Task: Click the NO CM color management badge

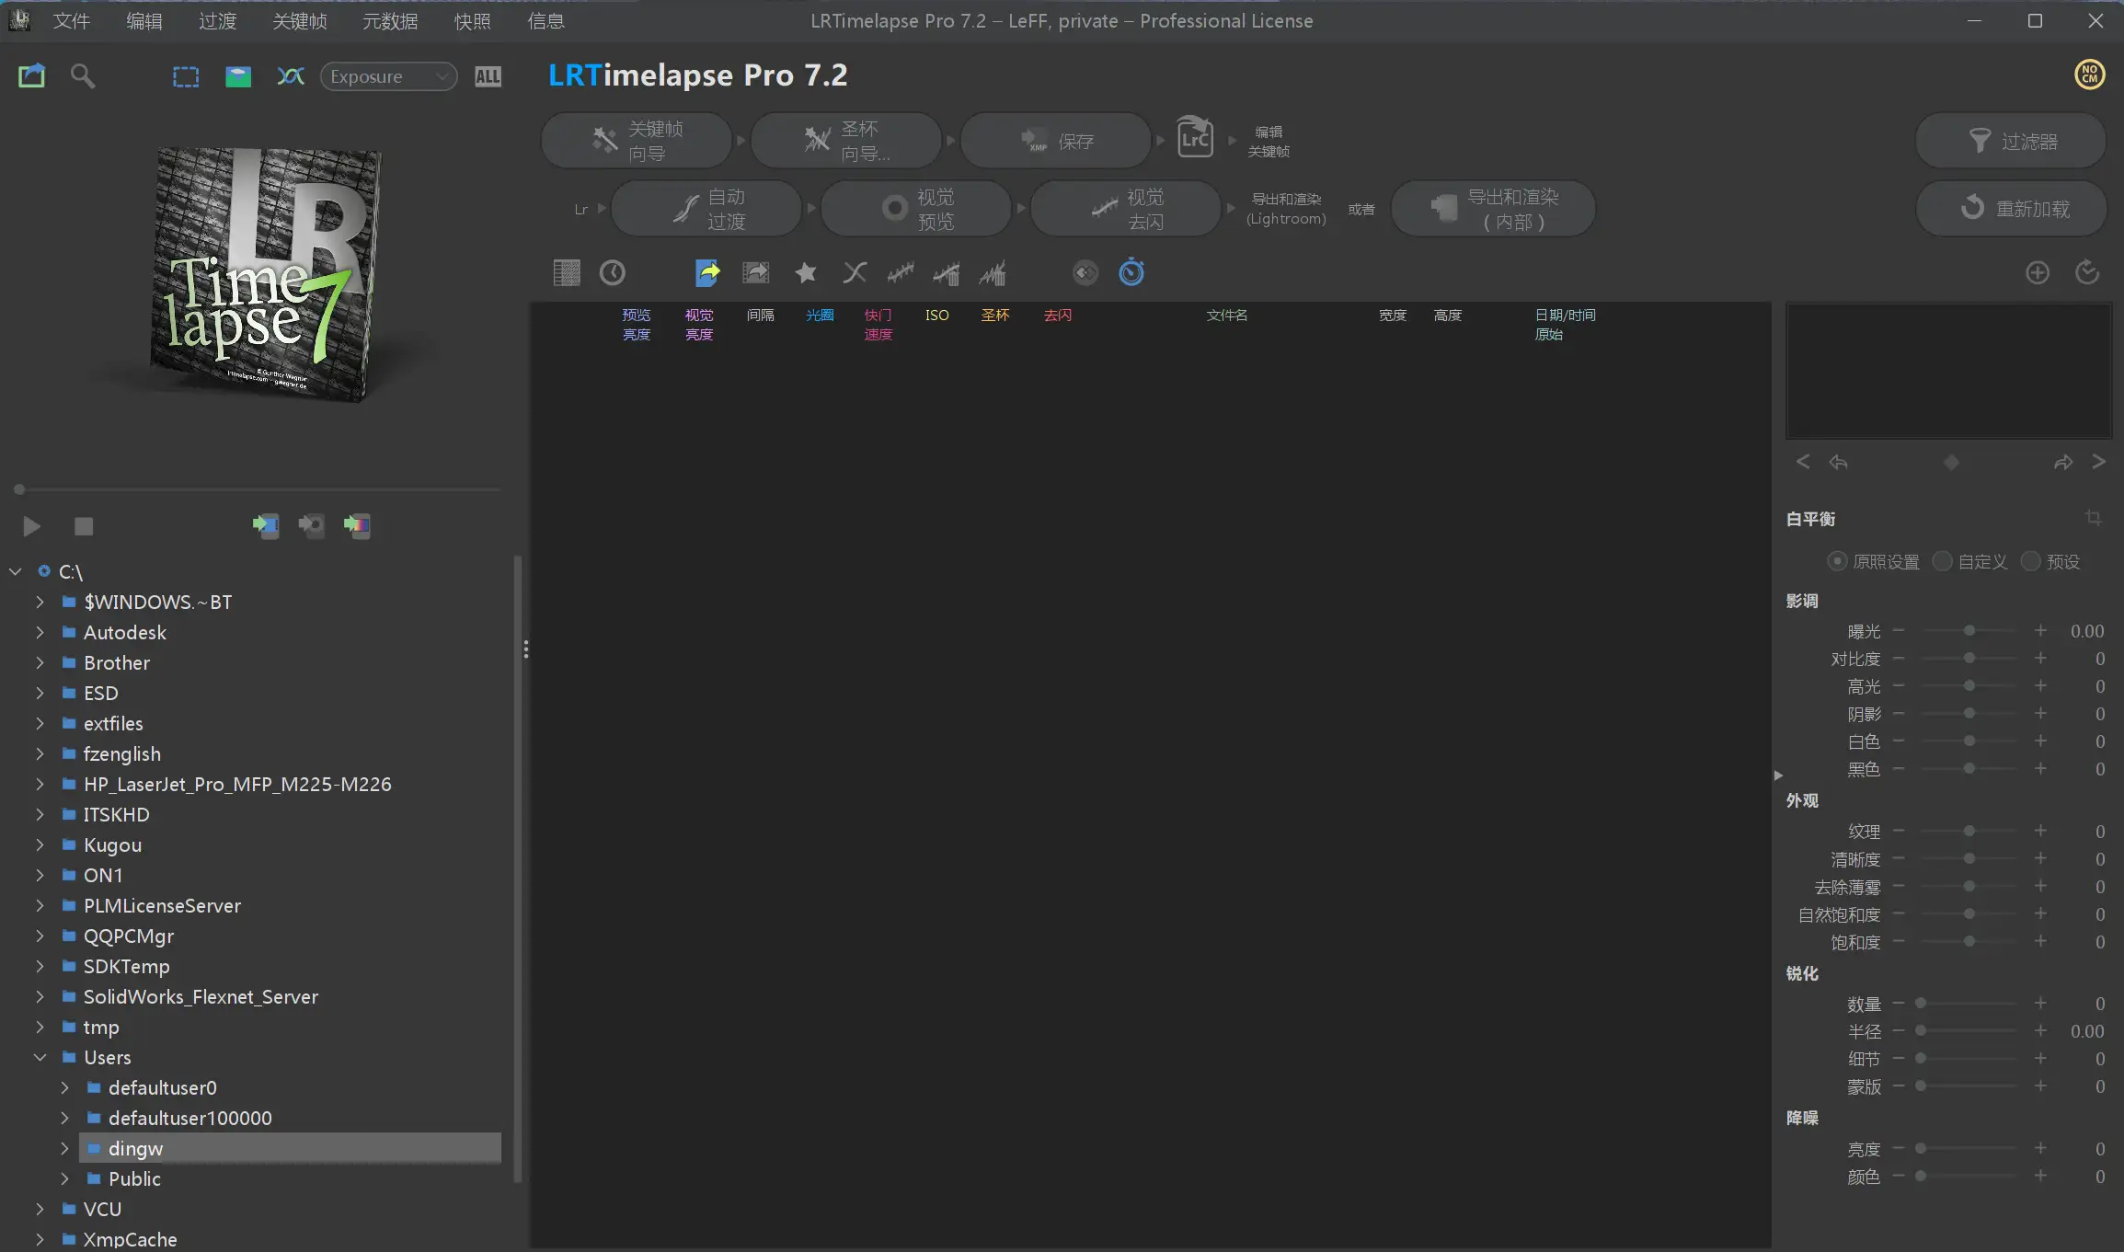Action: click(x=2089, y=75)
